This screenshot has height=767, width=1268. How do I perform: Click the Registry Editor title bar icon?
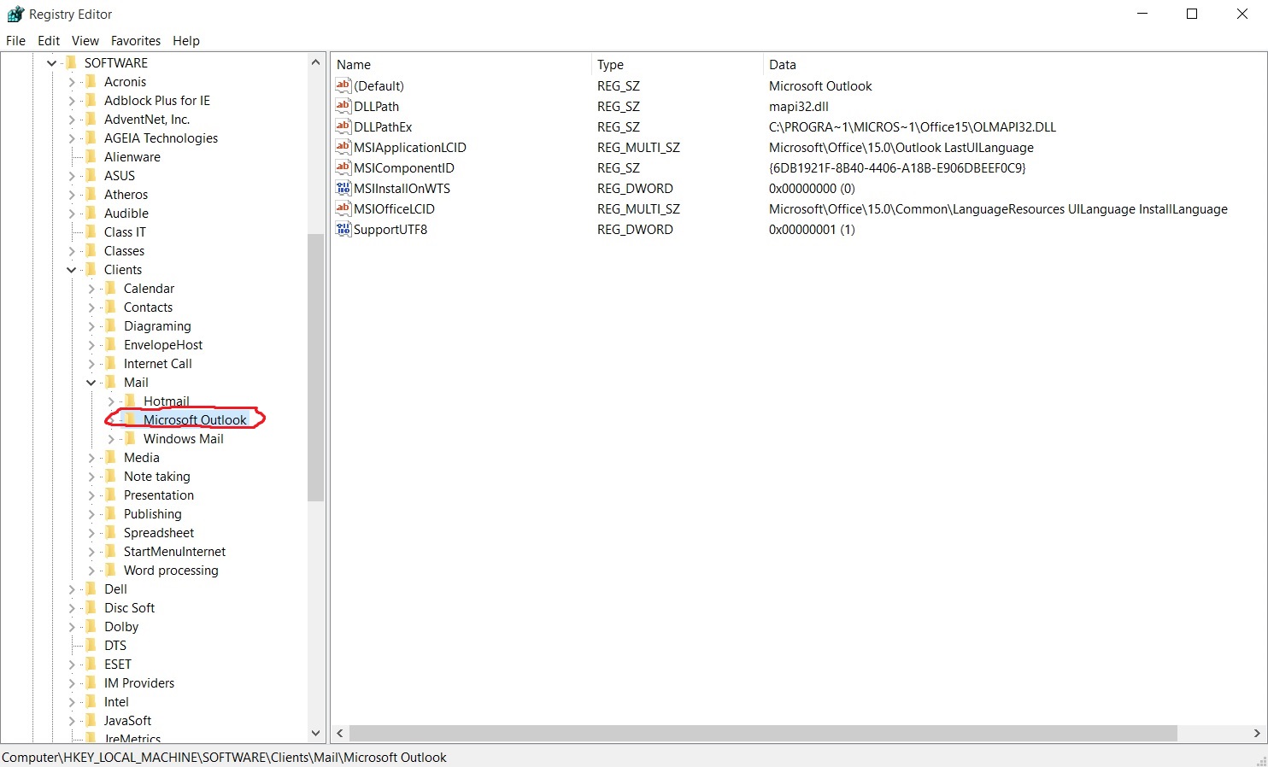[x=15, y=14]
